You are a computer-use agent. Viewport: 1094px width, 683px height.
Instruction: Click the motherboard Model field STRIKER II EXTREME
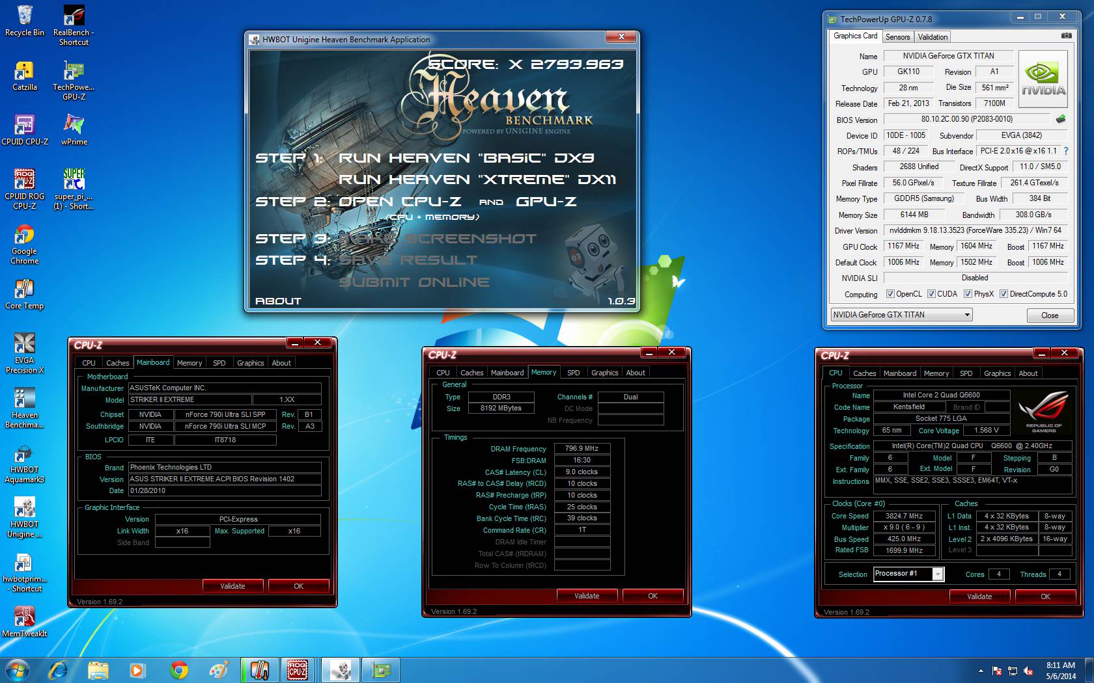(189, 399)
